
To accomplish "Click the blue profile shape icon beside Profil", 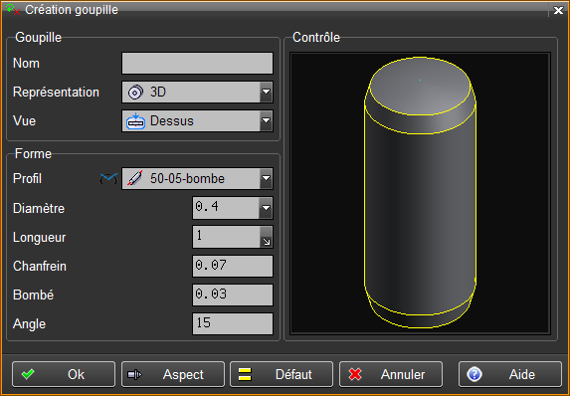I will tap(108, 178).
